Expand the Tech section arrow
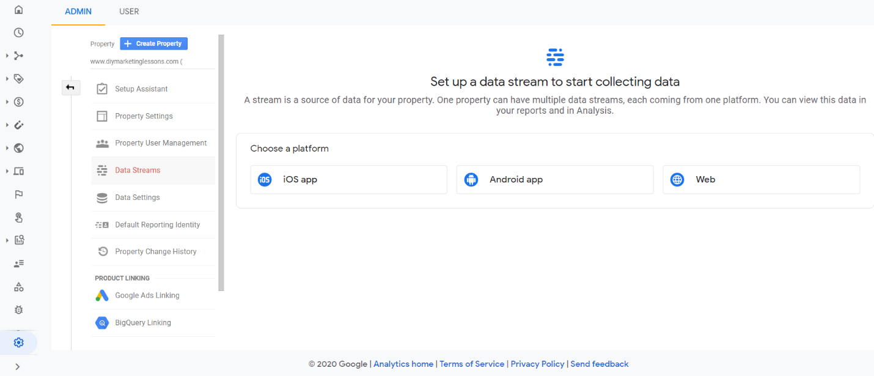 tap(7, 171)
